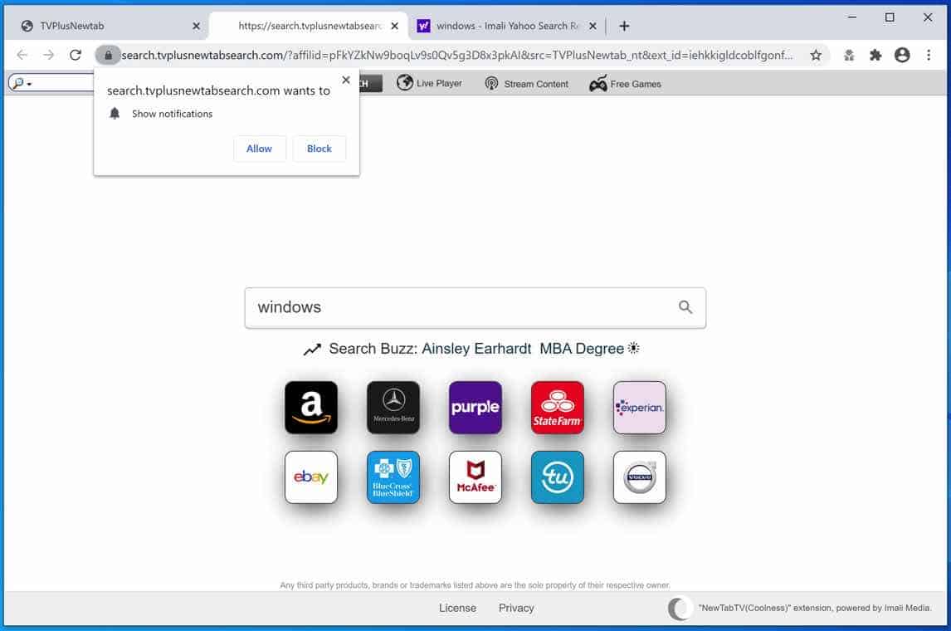Open the MBA Degree Search Buzz link
The image size is (951, 631).
(x=582, y=349)
